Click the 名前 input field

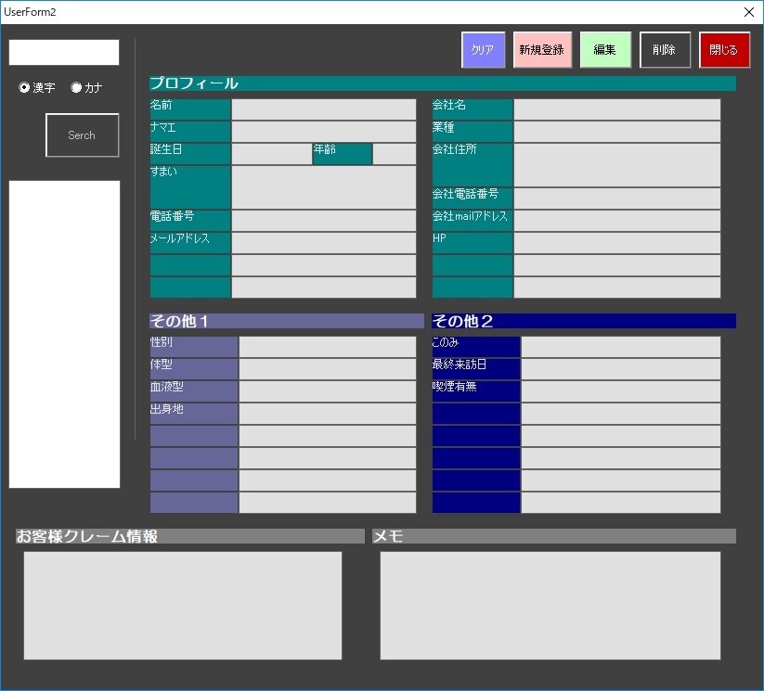click(x=324, y=109)
